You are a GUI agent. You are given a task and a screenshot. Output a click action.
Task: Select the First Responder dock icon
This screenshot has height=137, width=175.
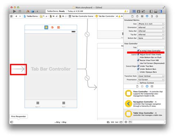pos(52,27)
